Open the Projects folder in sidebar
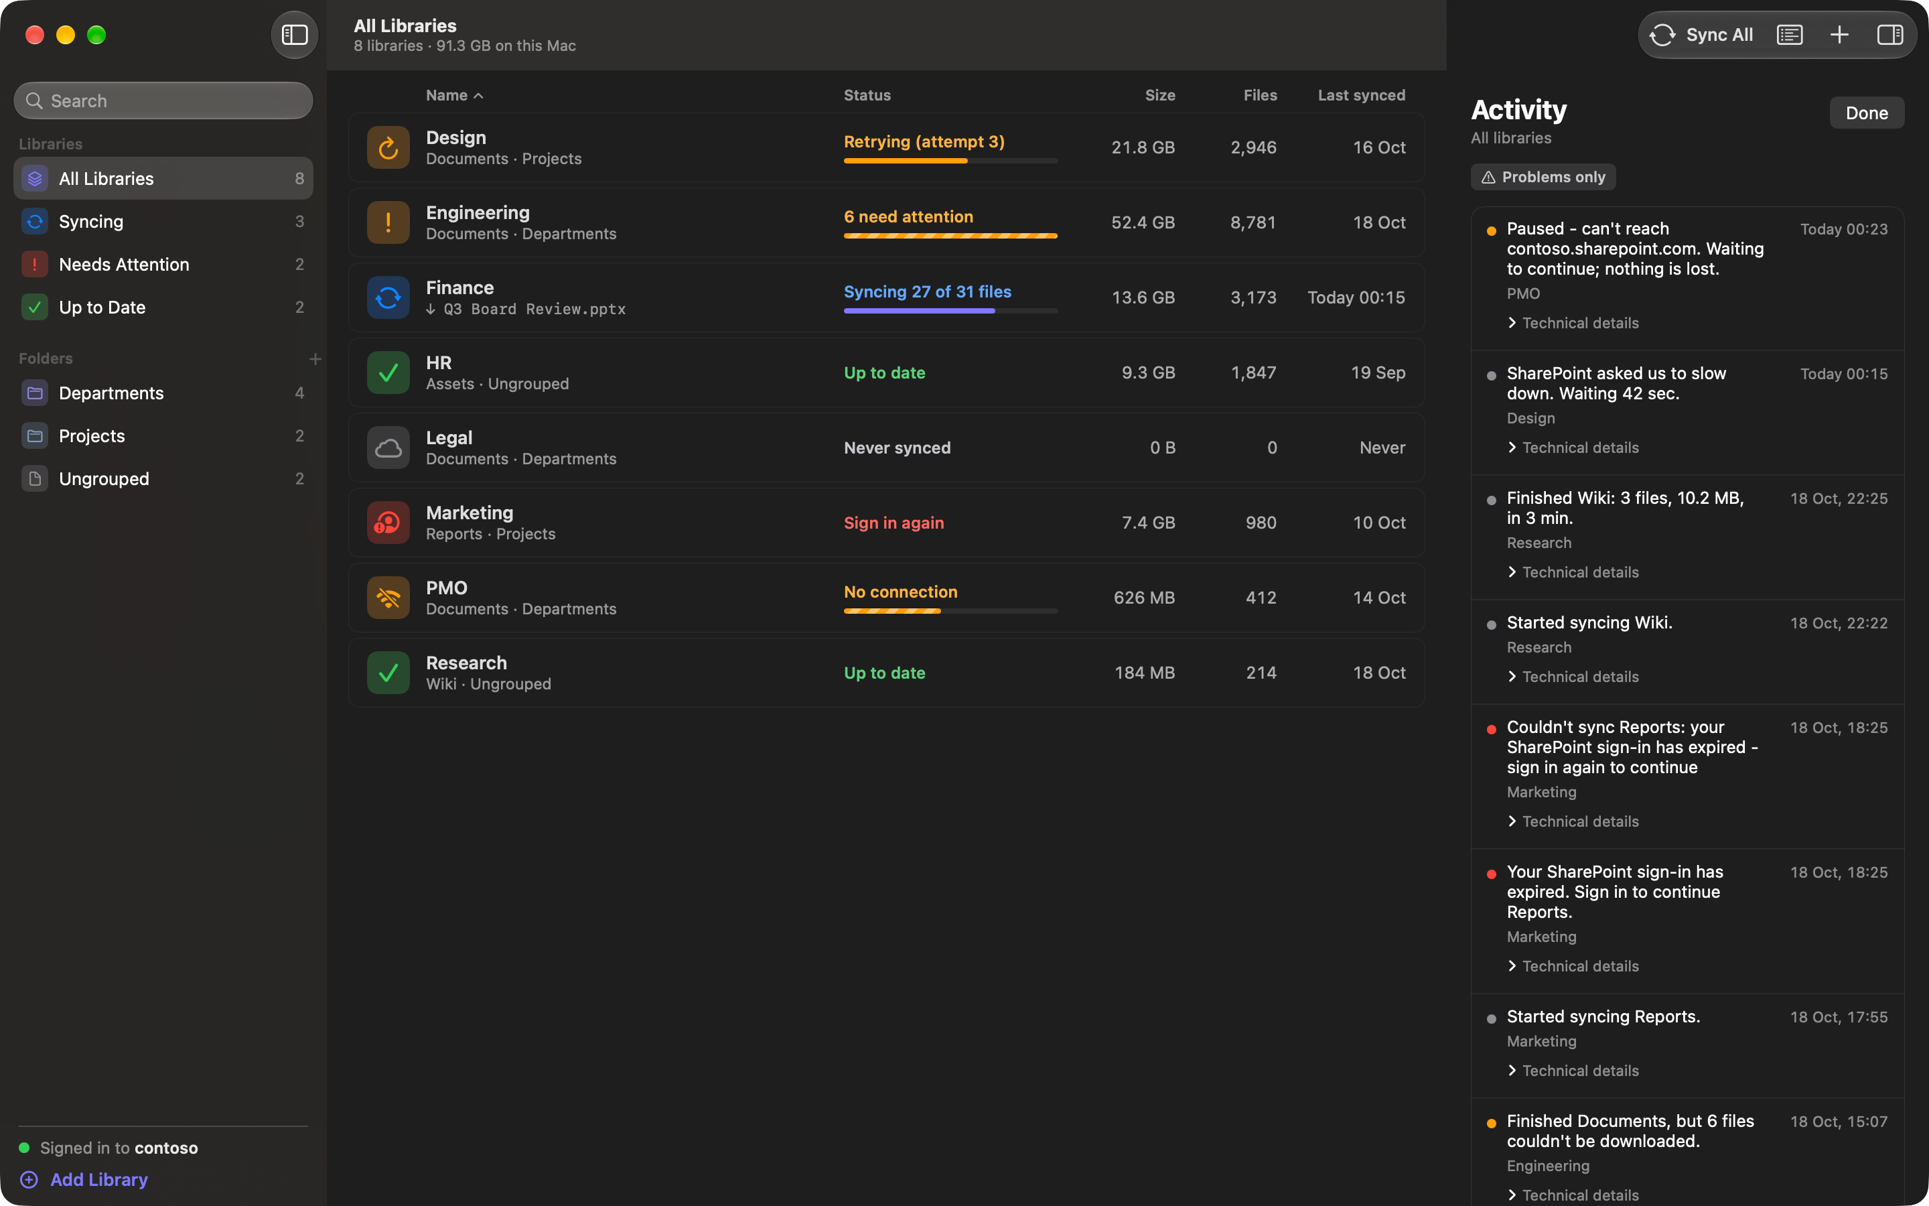The image size is (1929, 1206). tap(163, 436)
